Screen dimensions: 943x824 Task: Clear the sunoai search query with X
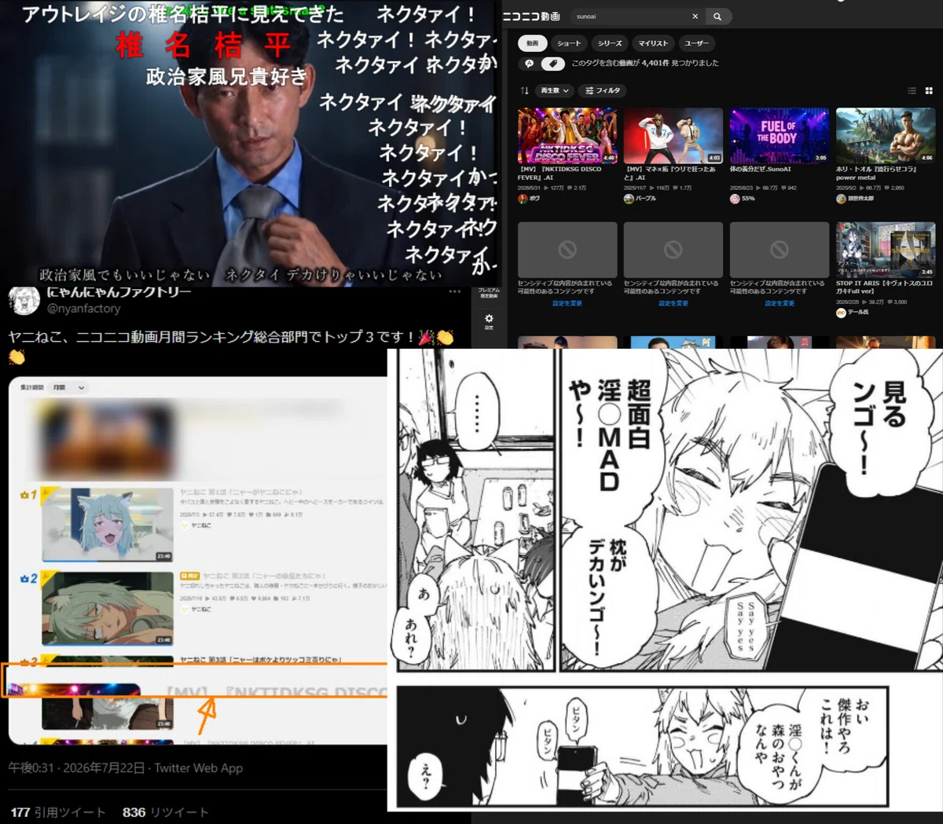(x=695, y=16)
